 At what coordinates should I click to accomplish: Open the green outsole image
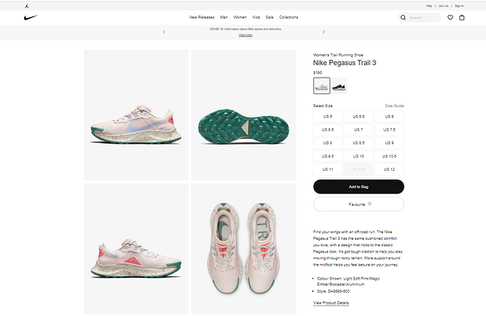[243, 115]
